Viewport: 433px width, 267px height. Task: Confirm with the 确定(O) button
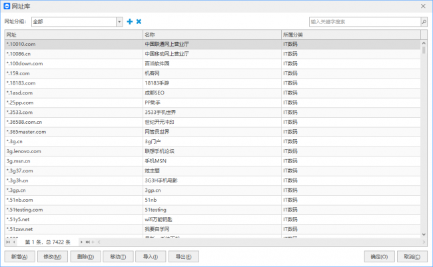pyautogui.click(x=379, y=257)
